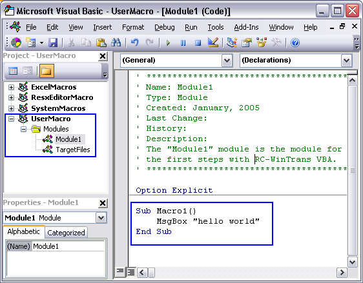Open the Edit menu
The width and height of the screenshot is (363, 283).
click(x=52, y=27)
